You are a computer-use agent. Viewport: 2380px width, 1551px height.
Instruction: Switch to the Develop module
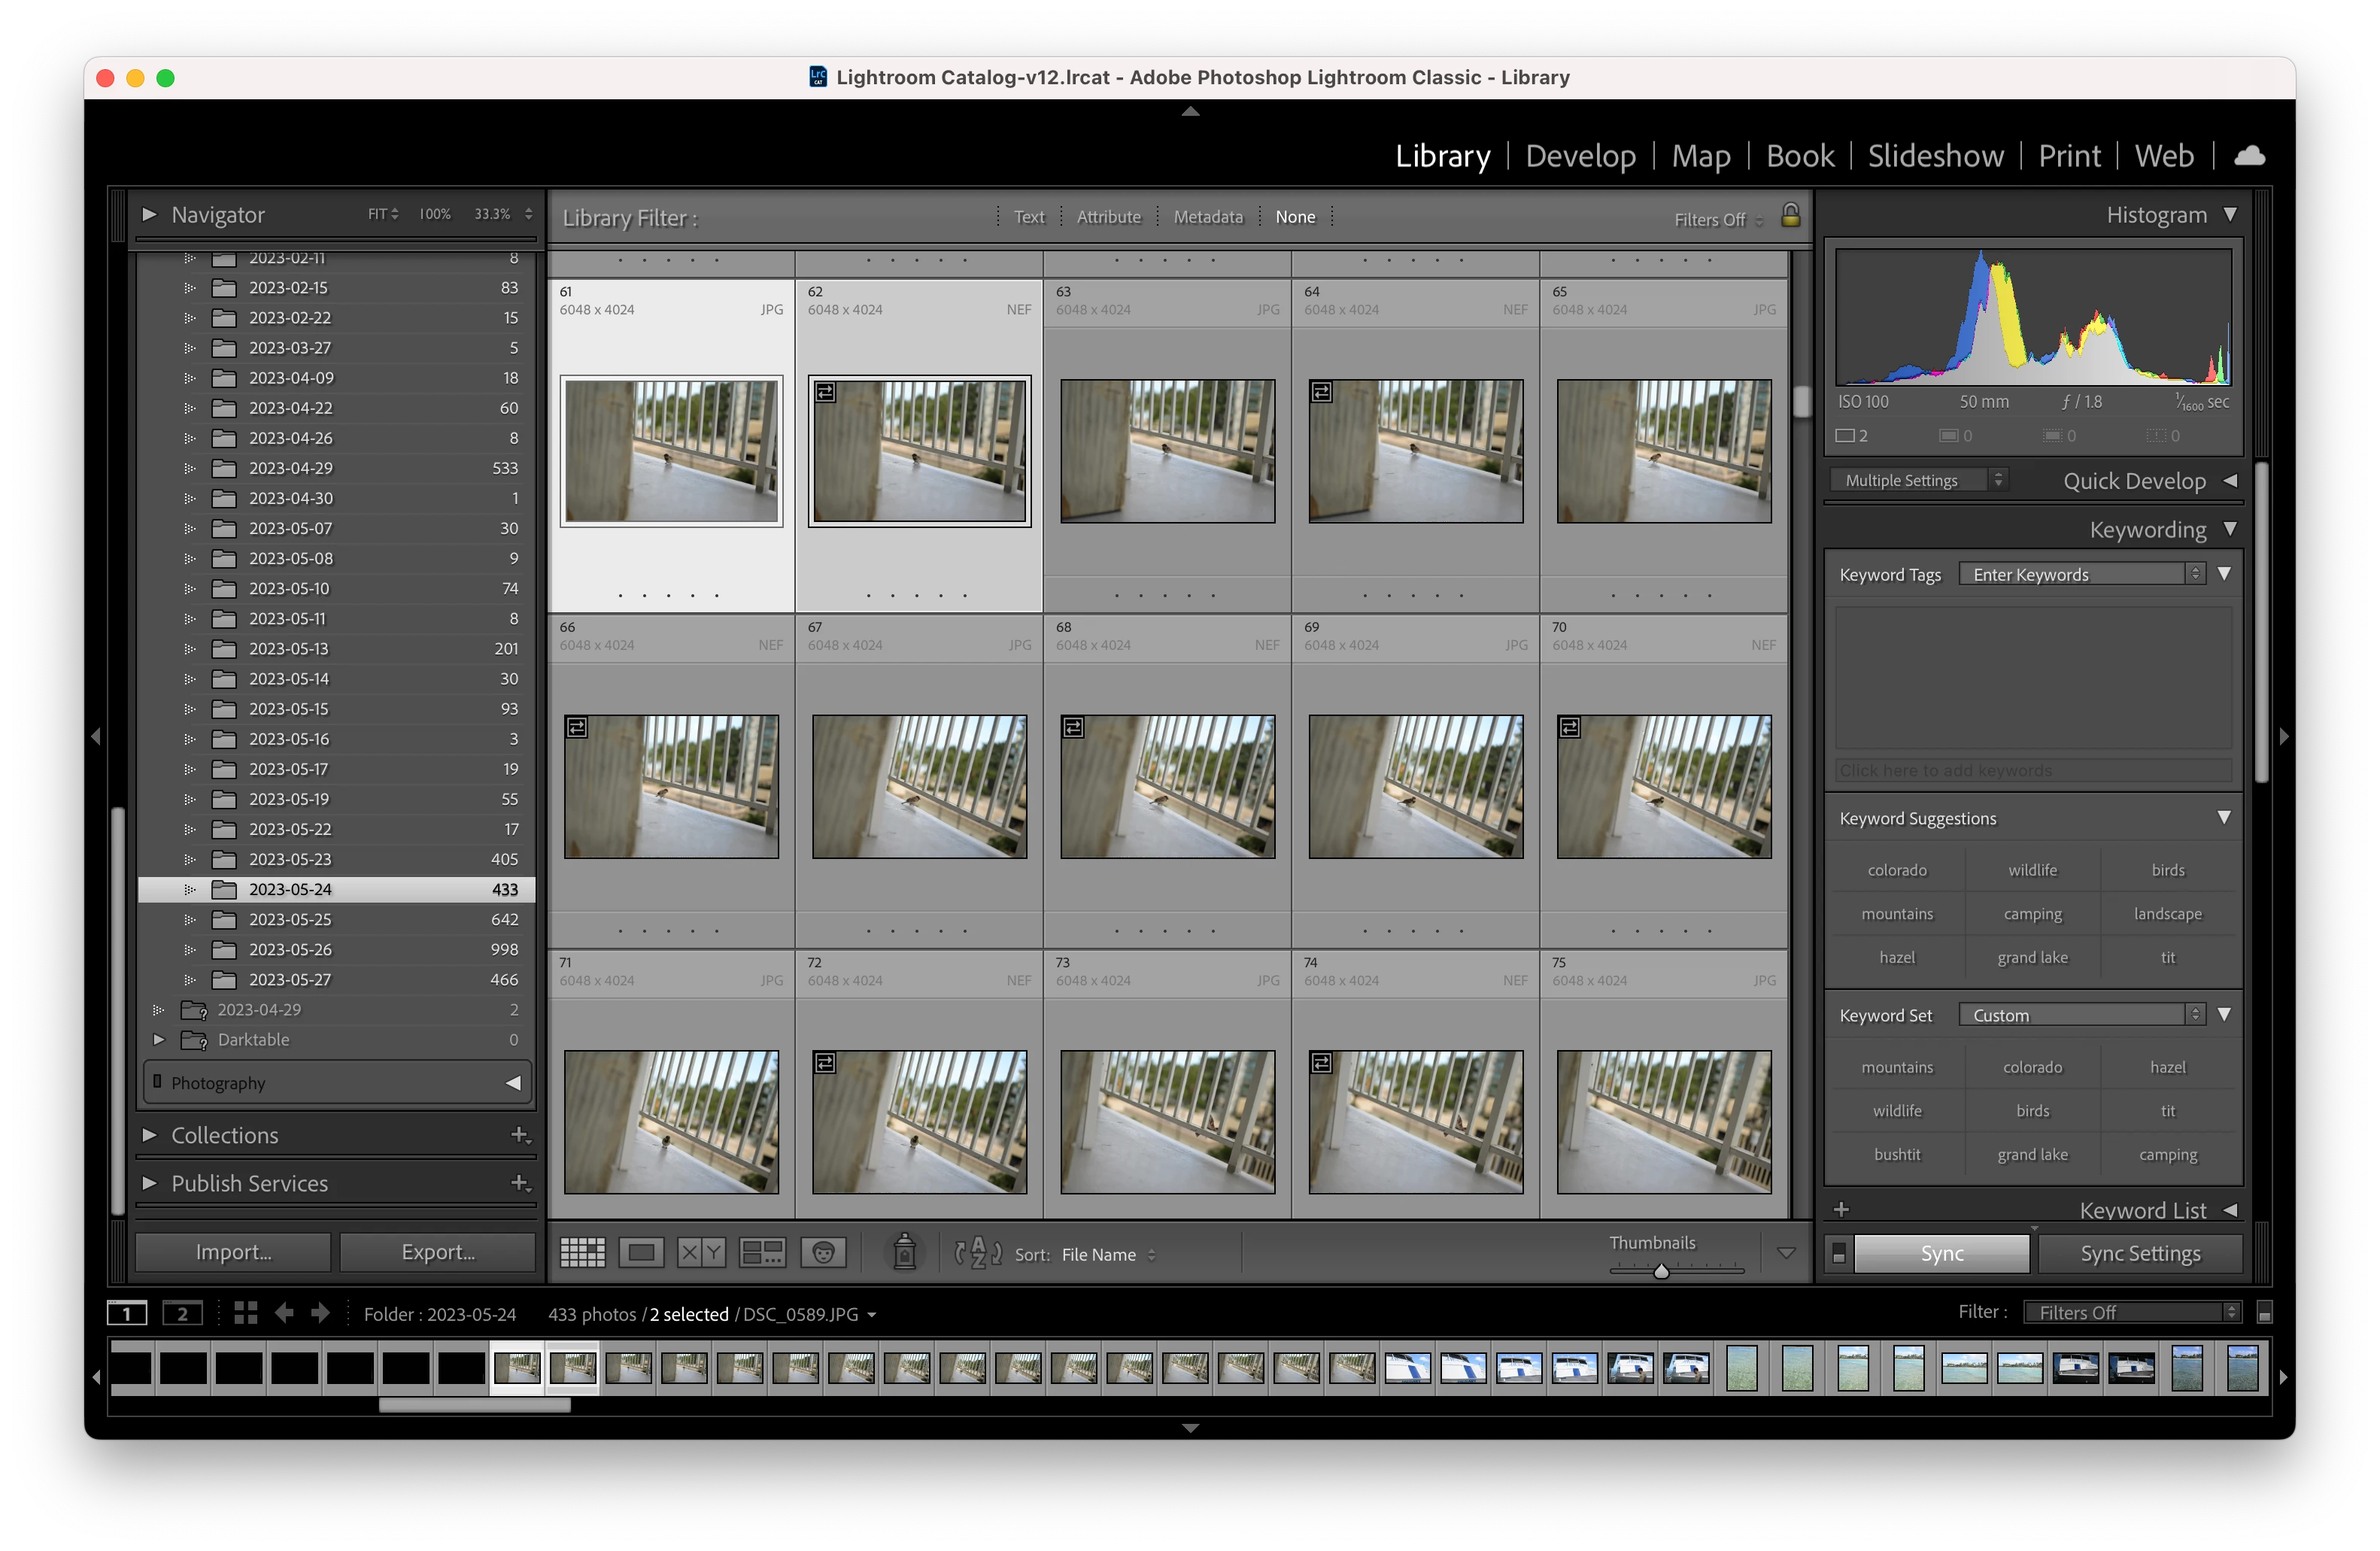tap(1580, 156)
